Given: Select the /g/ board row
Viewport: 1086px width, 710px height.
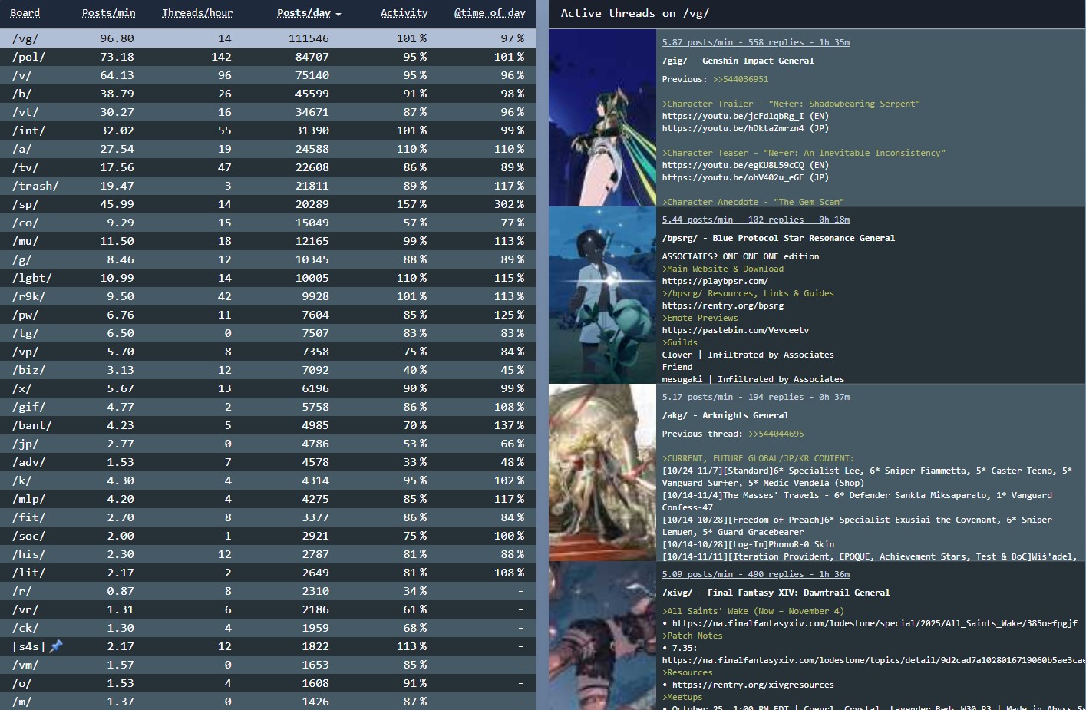Looking at the screenshot, I should point(268,259).
